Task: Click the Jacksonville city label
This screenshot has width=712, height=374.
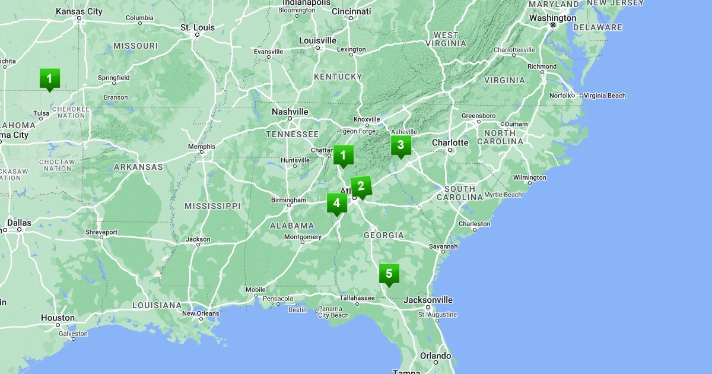Action: point(428,300)
